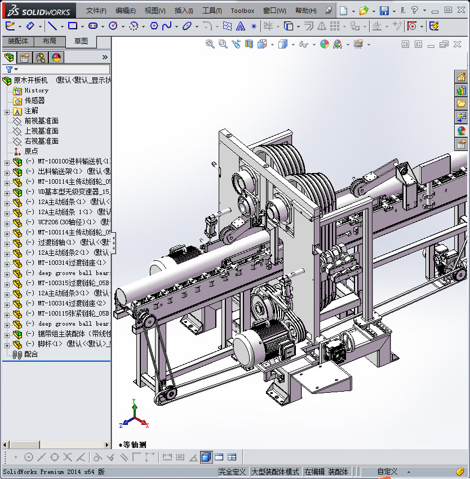Open SolidWorks Resources home task pane
The image size is (470, 479).
pos(461,77)
